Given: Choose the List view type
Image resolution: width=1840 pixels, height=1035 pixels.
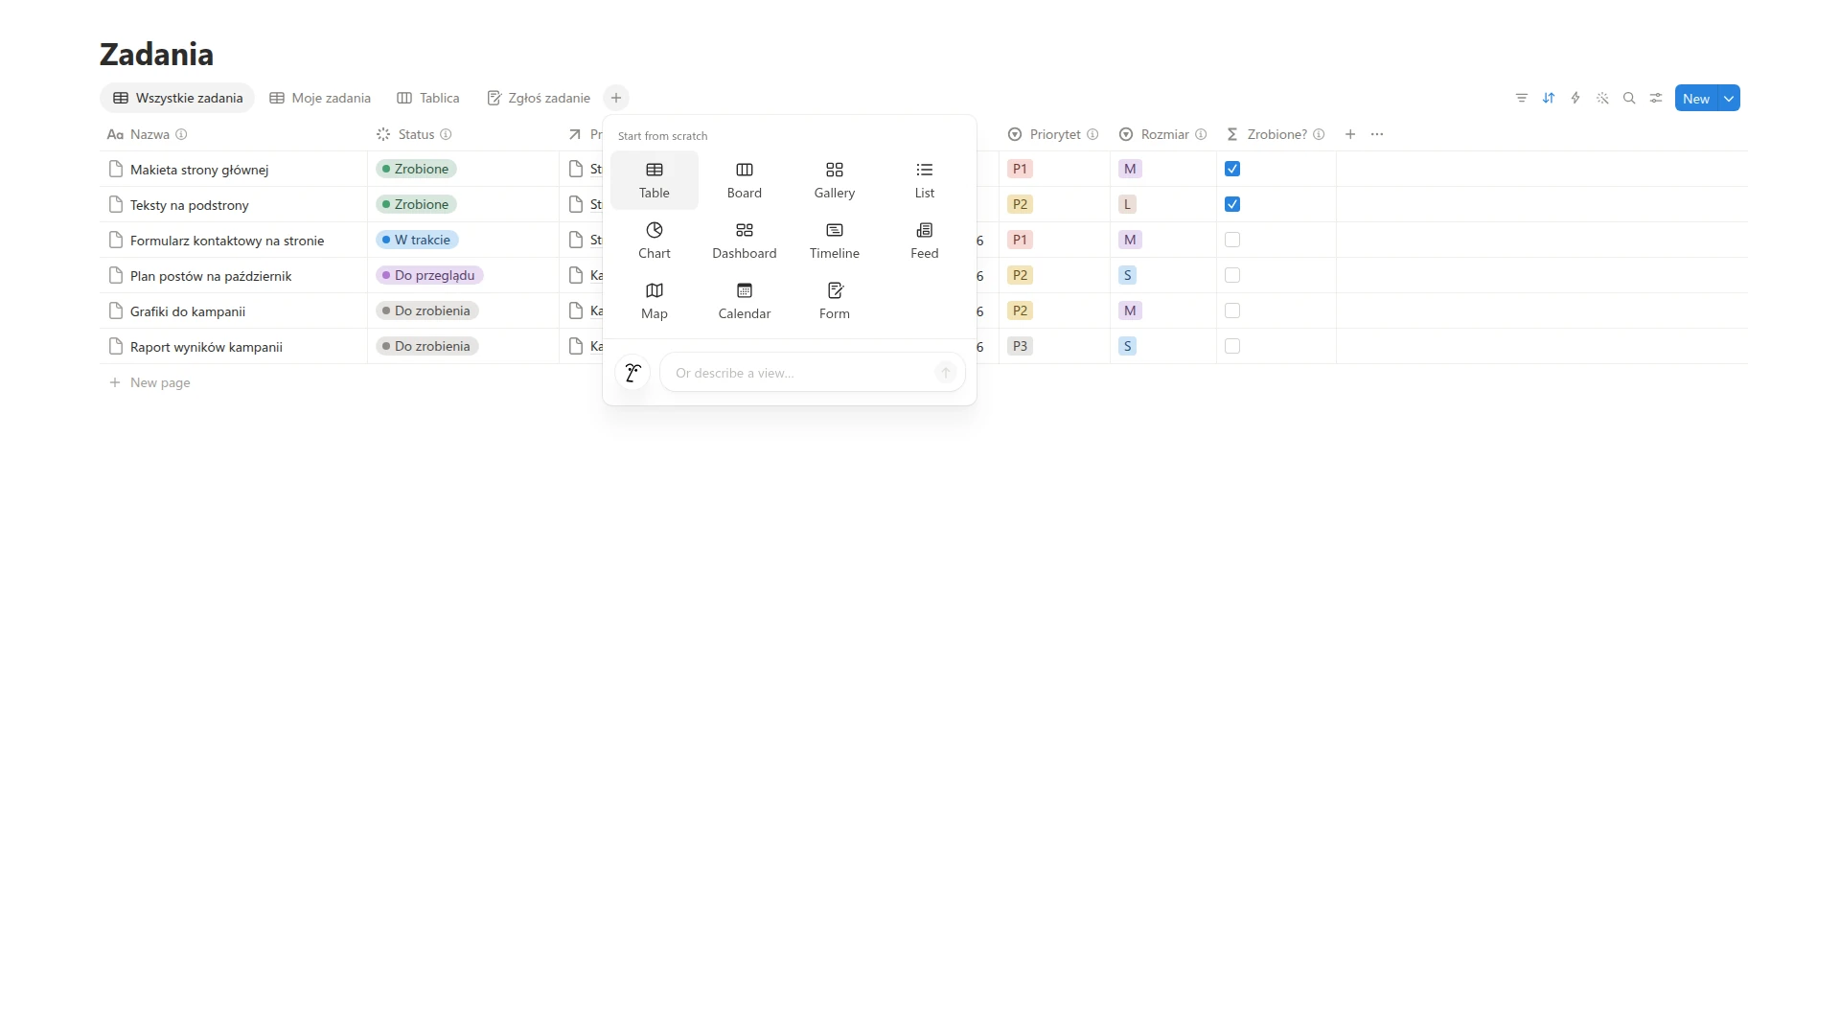Looking at the screenshot, I should [925, 180].
